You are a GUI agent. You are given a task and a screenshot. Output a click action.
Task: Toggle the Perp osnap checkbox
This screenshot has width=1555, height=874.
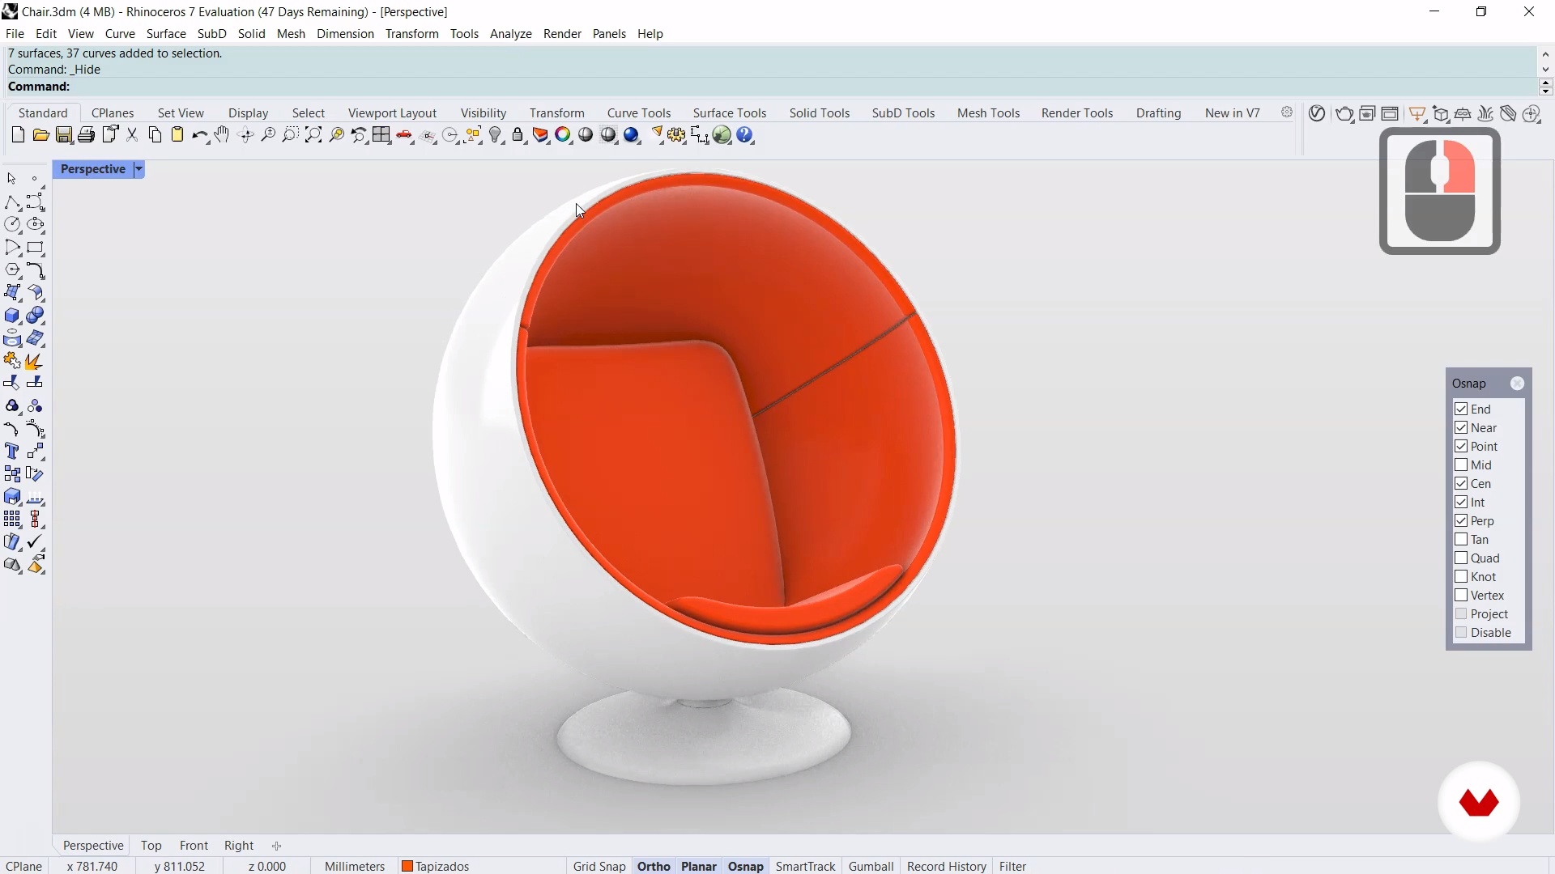tap(1461, 520)
